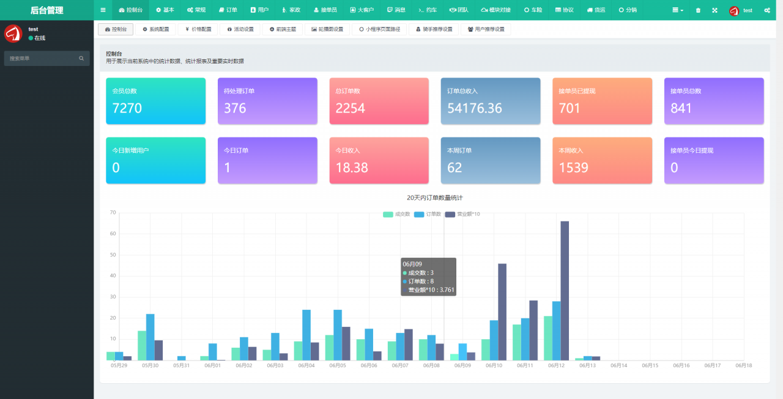Toggle fullscreen with the expand arrows icon
Image resolution: width=783 pixels, height=399 pixels.
click(x=714, y=10)
